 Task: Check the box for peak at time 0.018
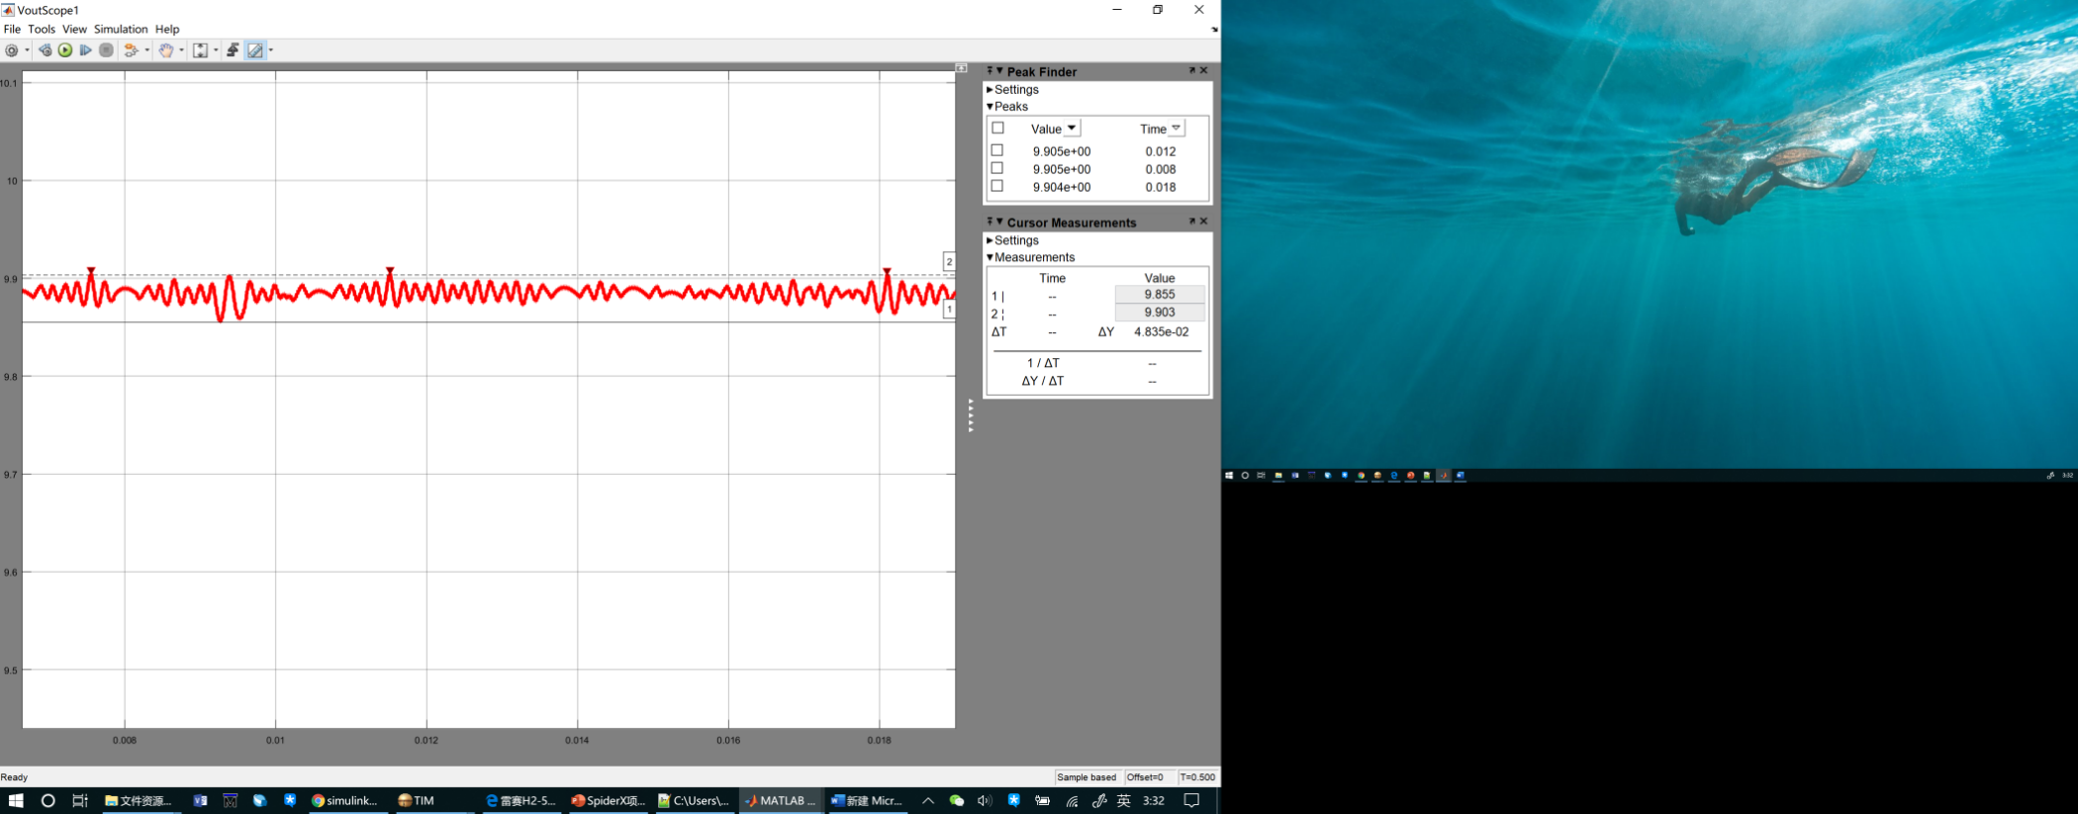pyautogui.click(x=997, y=186)
